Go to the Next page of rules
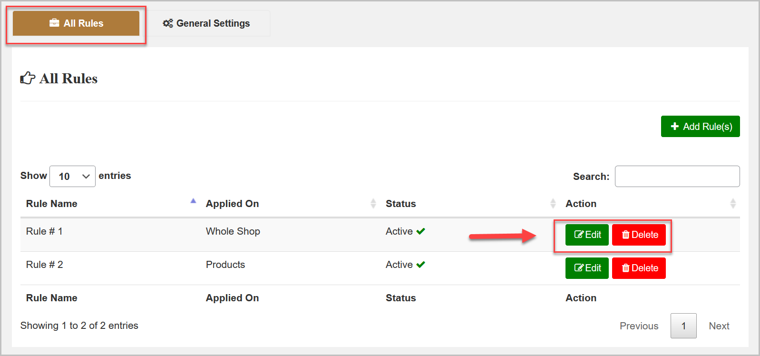Viewport: 760px width, 356px height. click(x=719, y=326)
